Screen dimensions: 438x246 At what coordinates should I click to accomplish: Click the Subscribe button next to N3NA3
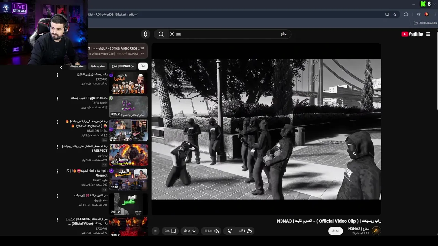tap(335, 231)
